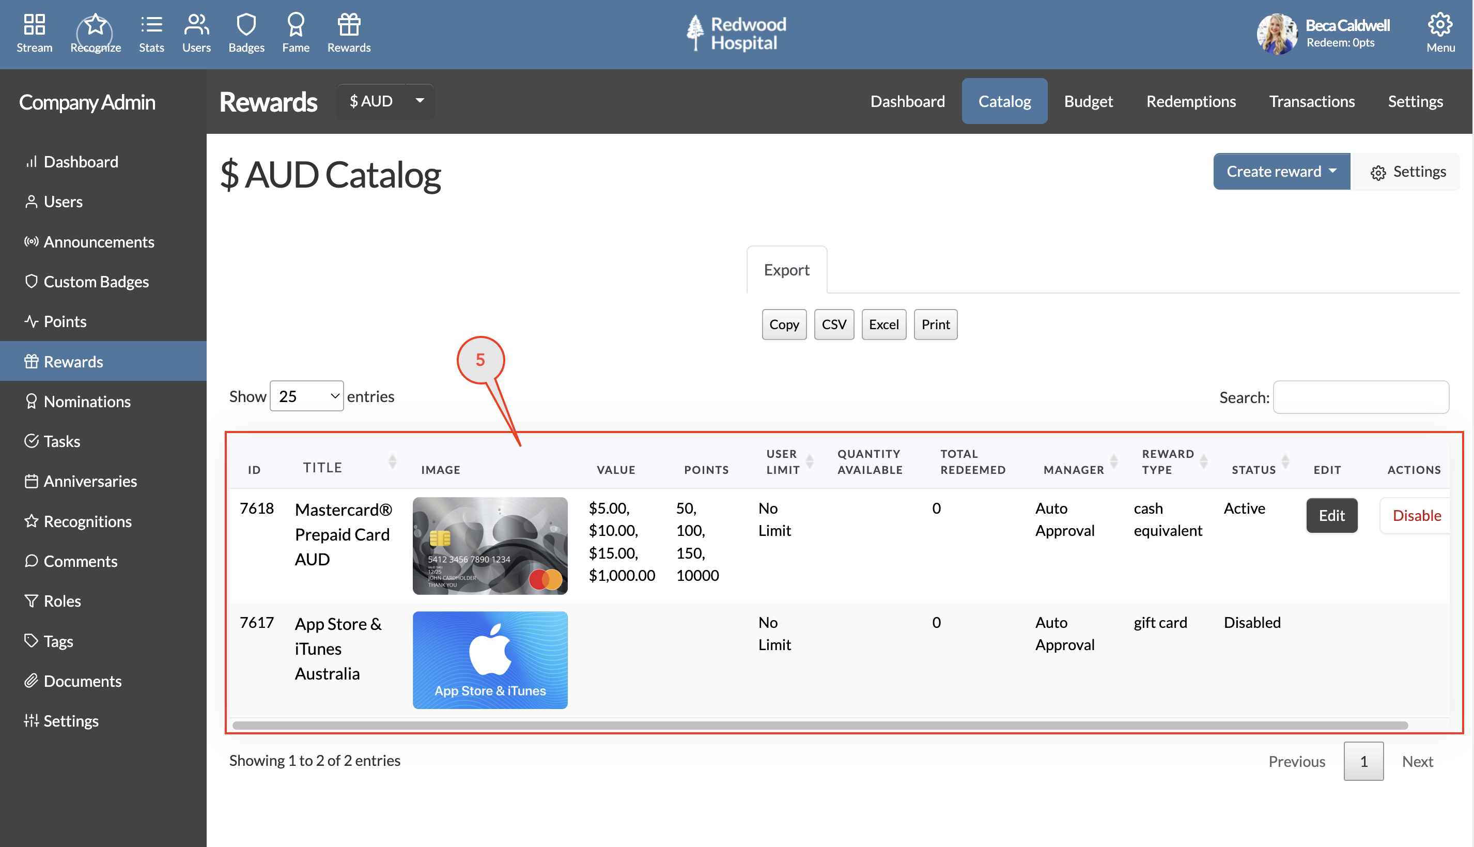Open the Users icon in top bar
The image size is (1474, 847).
(x=196, y=33)
